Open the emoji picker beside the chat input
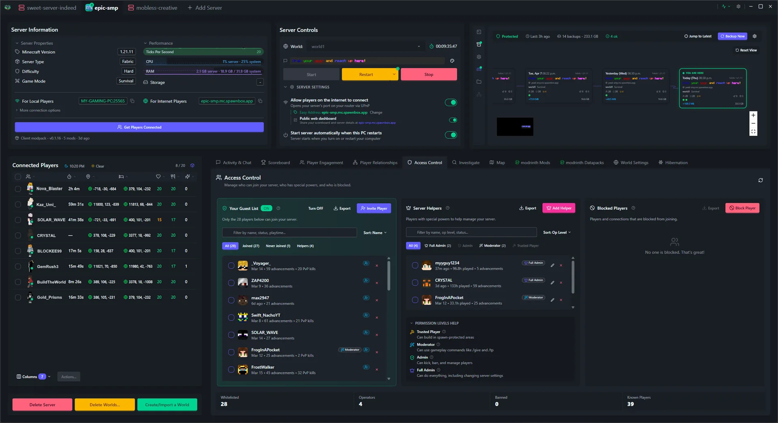The image size is (778, 423). (x=453, y=61)
